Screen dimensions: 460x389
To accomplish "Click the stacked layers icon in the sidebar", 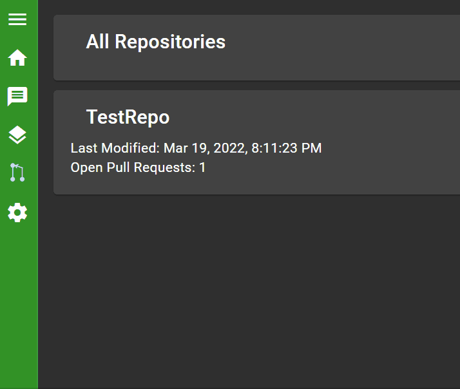I will coord(17,135).
